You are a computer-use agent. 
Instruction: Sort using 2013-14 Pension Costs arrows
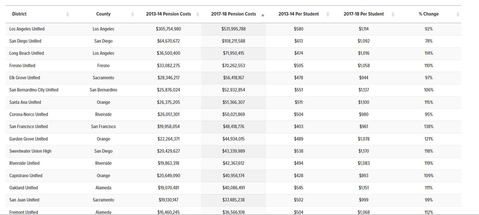(x=198, y=14)
